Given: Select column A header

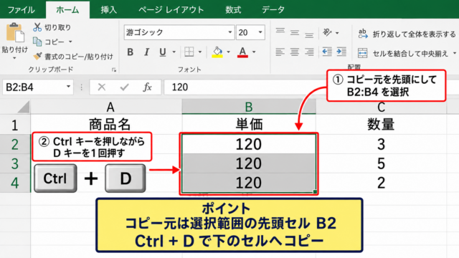Looking at the screenshot, I should (x=106, y=107).
